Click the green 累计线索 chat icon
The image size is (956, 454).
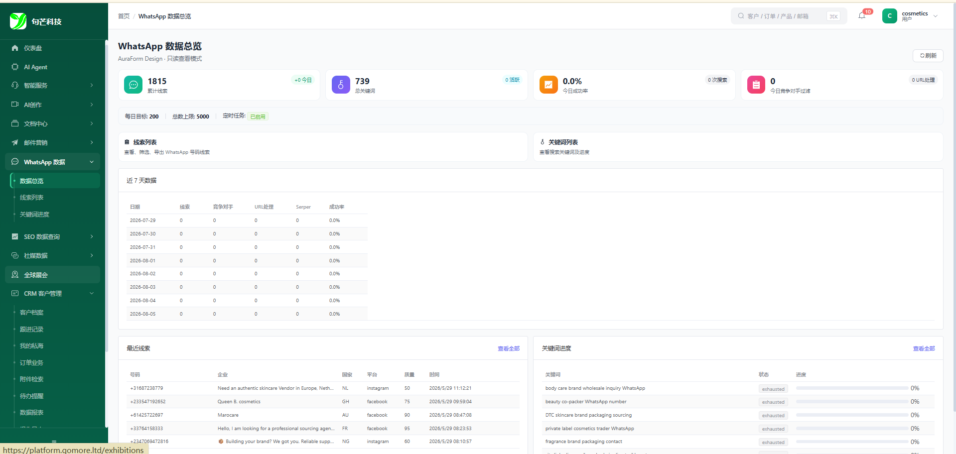click(133, 85)
